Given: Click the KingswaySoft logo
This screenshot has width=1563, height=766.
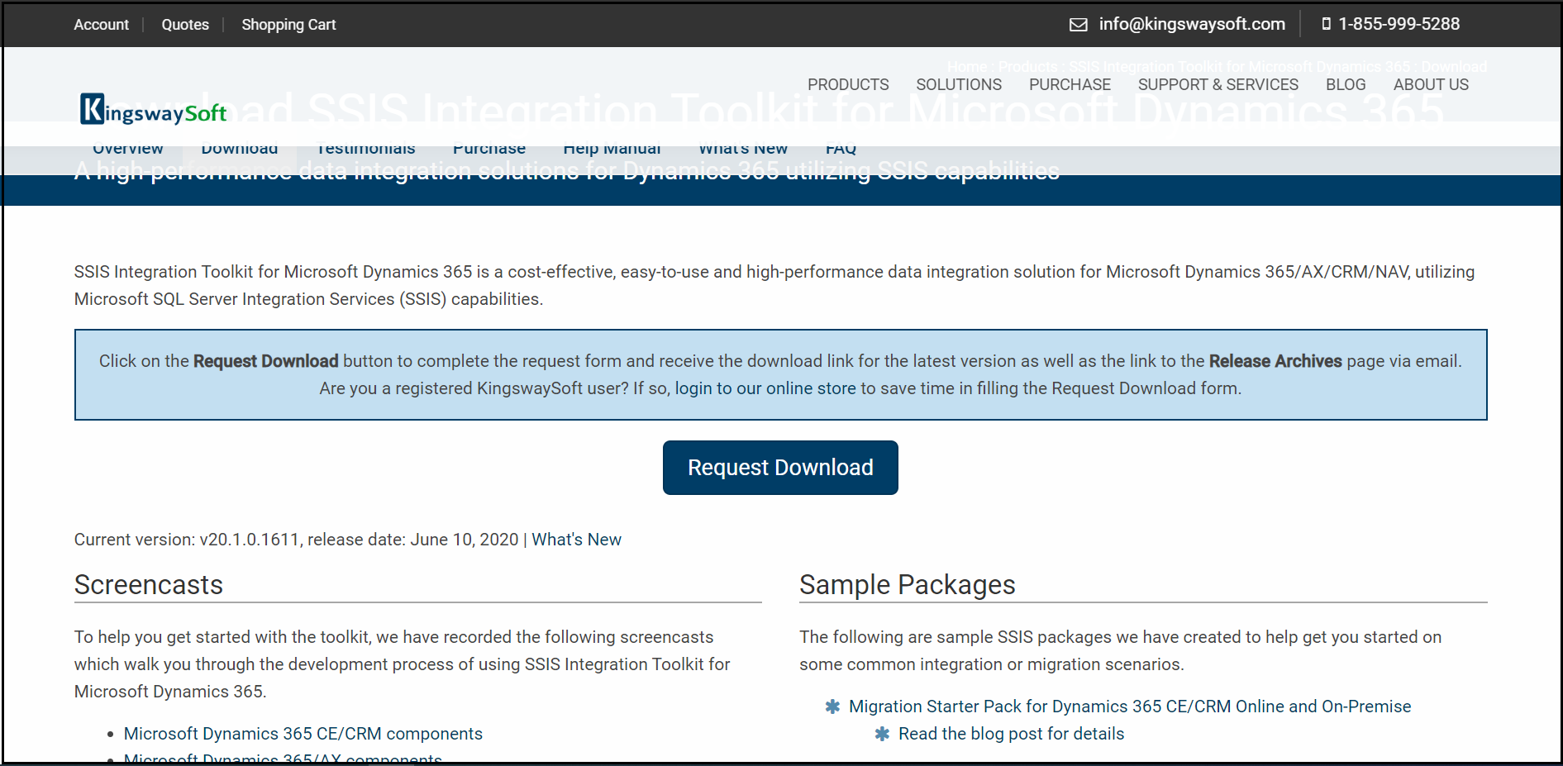Looking at the screenshot, I should pos(153,110).
